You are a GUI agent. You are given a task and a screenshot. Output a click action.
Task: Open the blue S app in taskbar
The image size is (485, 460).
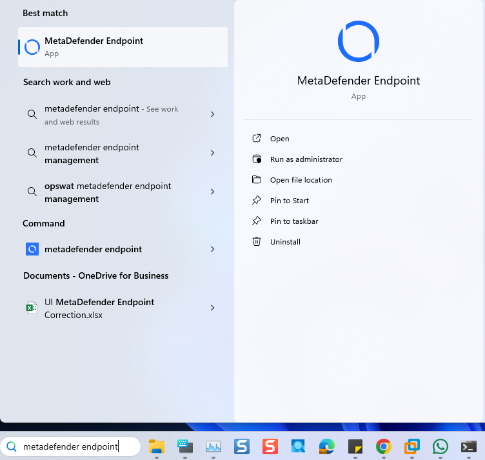pyautogui.click(x=242, y=446)
